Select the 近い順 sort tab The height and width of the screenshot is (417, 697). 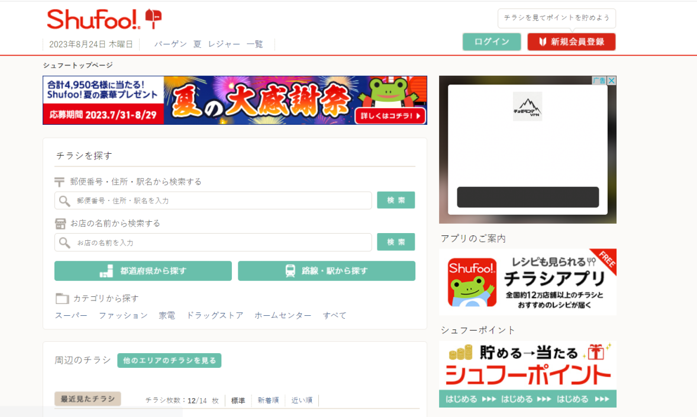coord(302,400)
